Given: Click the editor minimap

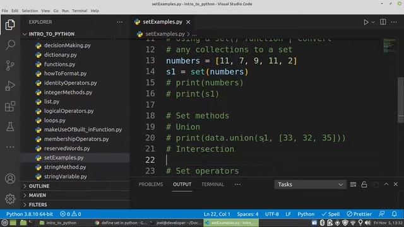Looking at the screenshot, I should [x=389, y=46].
